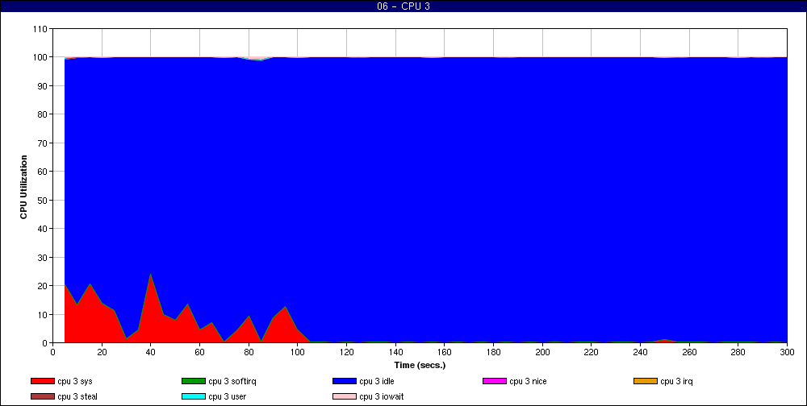Click the x-axis tick label 260
The image size is (807, 406).
click(689, 352)
